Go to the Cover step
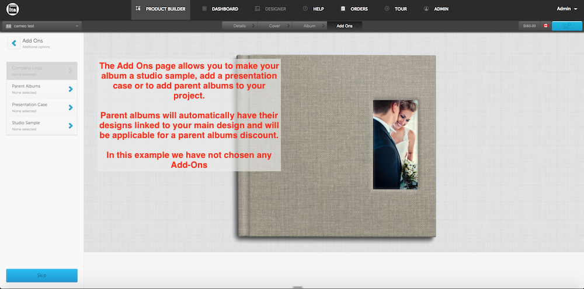The width and height of the screenshot is (584, 289). [274, 26]
